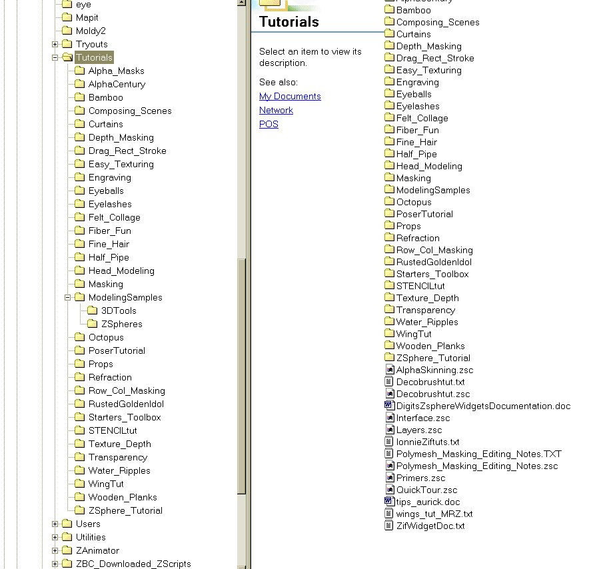This screenshot has height=569, width=593.
Task: Click the Props folder icon in file list
Action: (390, 226)
